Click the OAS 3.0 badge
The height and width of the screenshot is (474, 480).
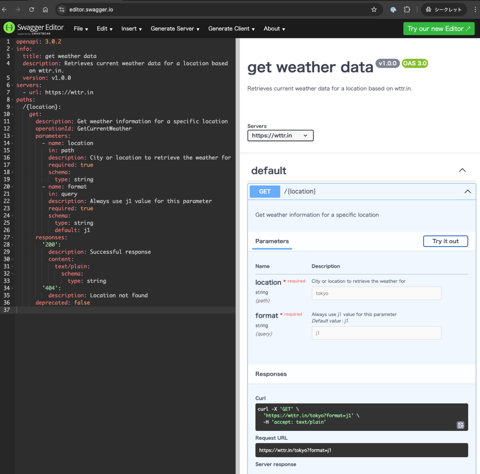pos(415,63)
